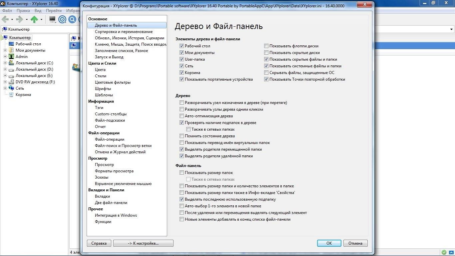Viewport: 455px width, 256px height.
Task: Expand the Admin tree node
Action: 5,57
